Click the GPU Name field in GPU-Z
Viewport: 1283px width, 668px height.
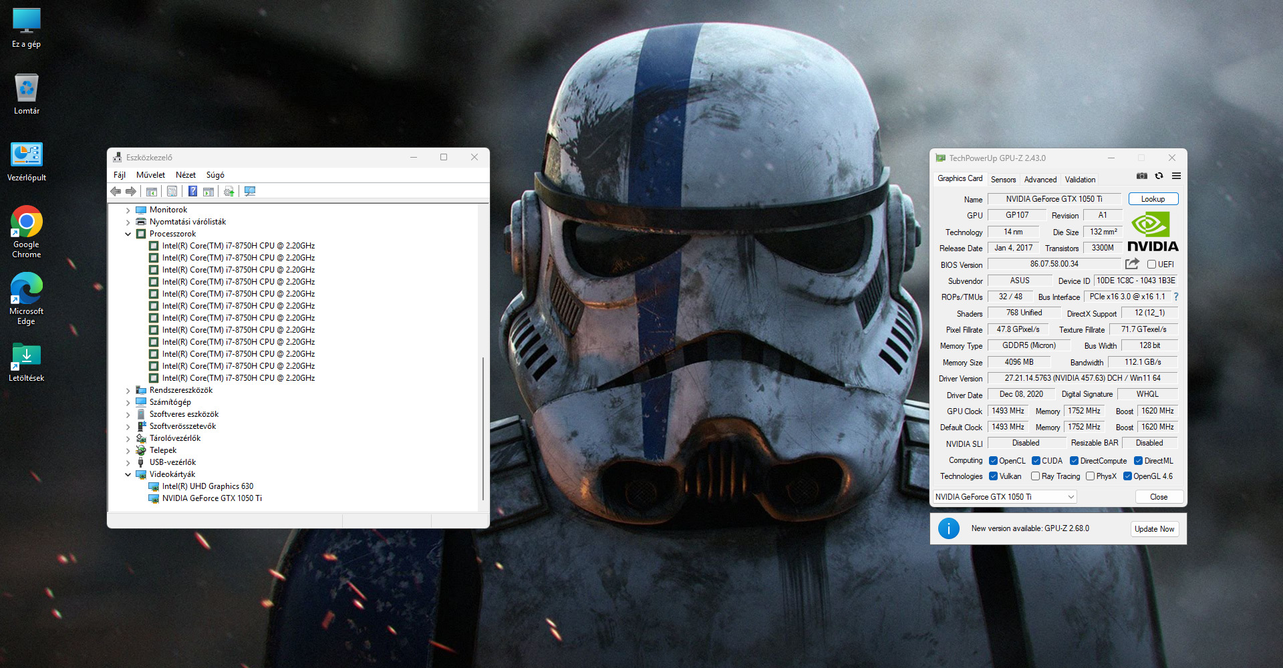pos(1054,199)
